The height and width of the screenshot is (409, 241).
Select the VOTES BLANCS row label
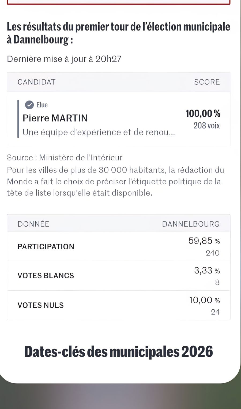pyautogui.click(x=46, y=276)
